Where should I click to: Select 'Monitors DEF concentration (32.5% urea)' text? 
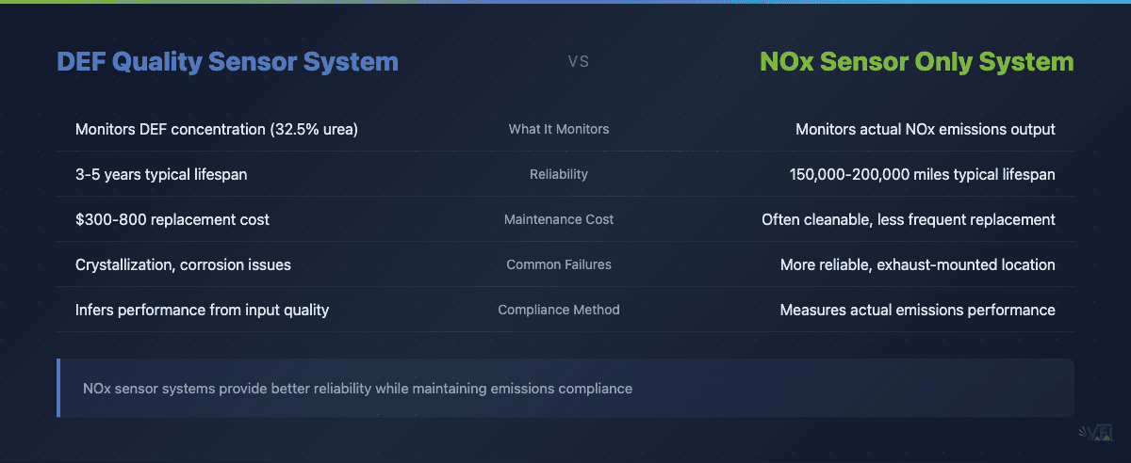click(x=217, y=129)
